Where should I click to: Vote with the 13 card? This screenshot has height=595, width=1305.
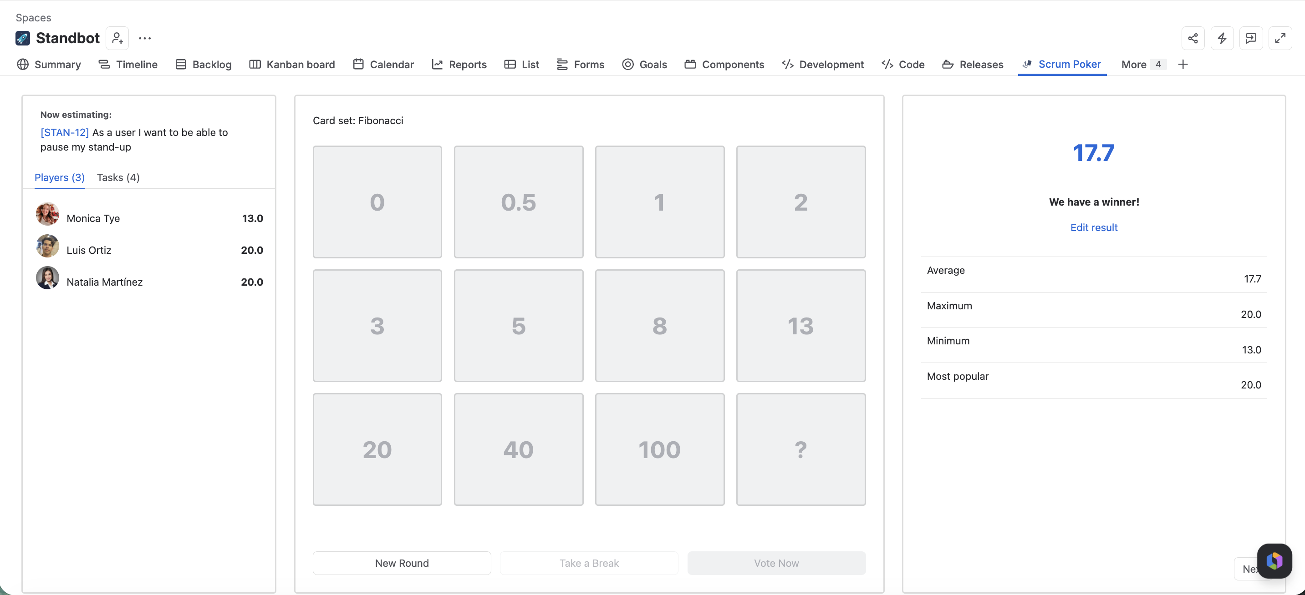tap(800, 326)
